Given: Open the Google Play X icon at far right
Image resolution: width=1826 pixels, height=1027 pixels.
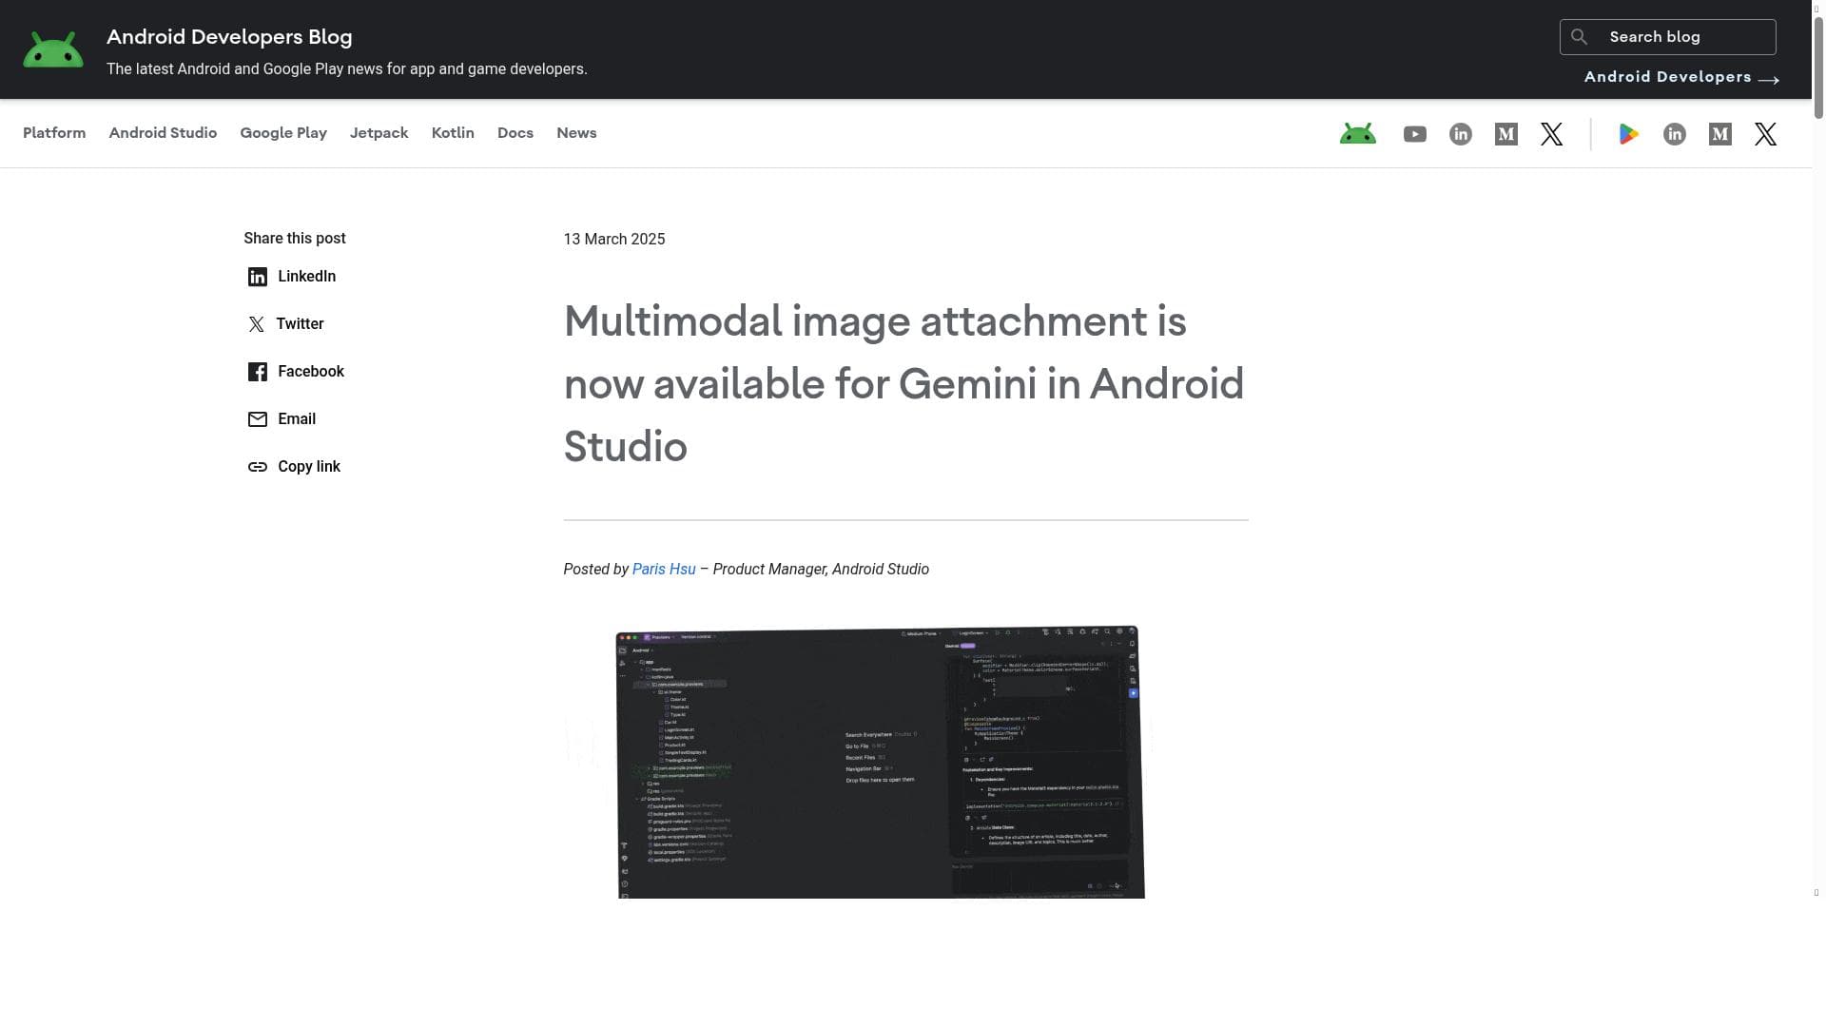Looking at the screenshot, I should (x=1765, y=134).
